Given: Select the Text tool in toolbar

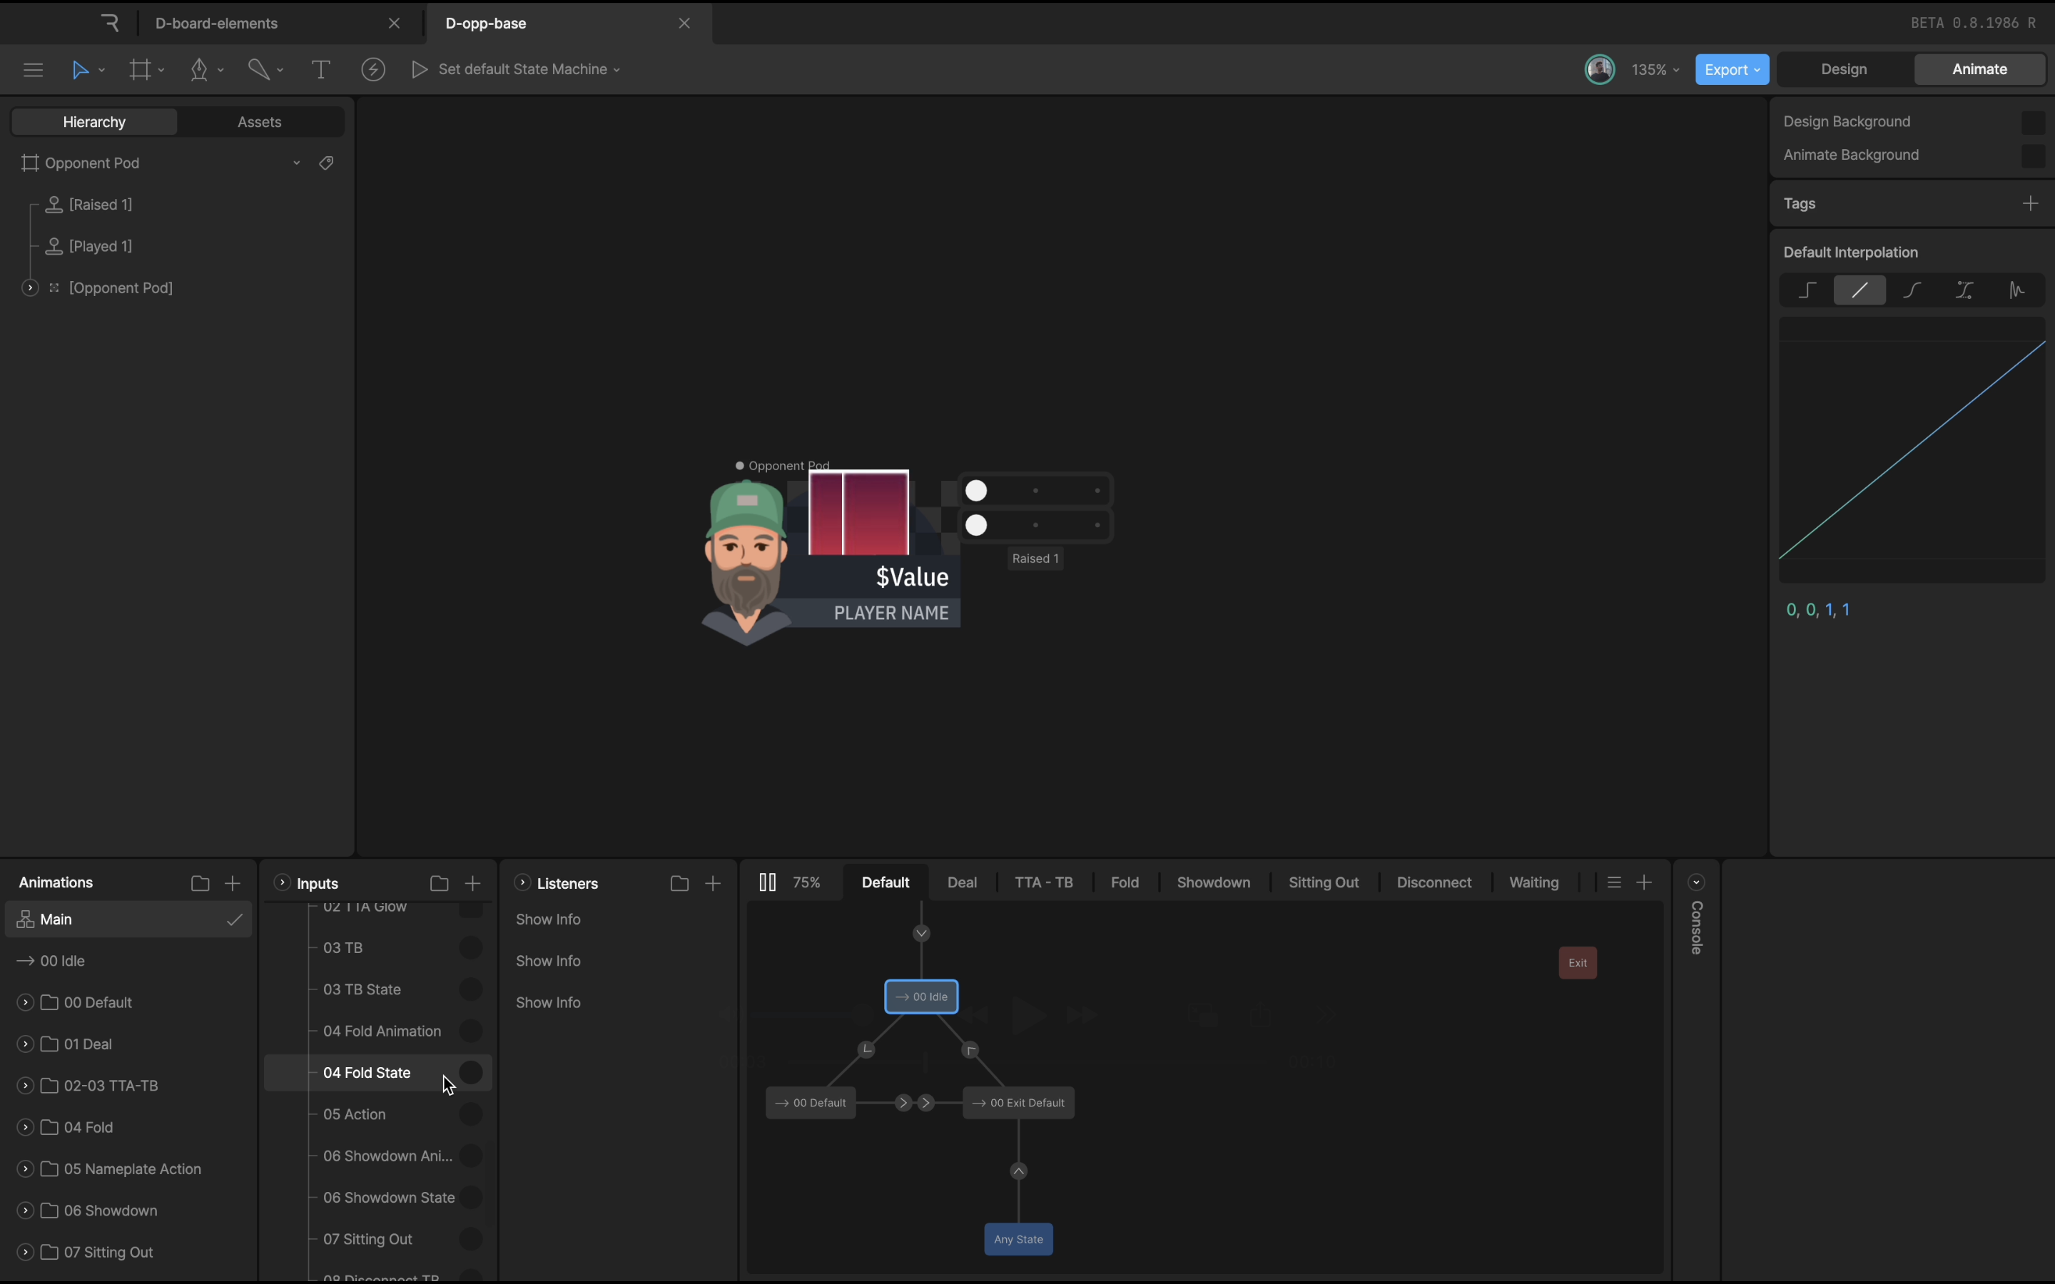Looking at the screenshot, I should pyautogui.click(x=320, y=70).
